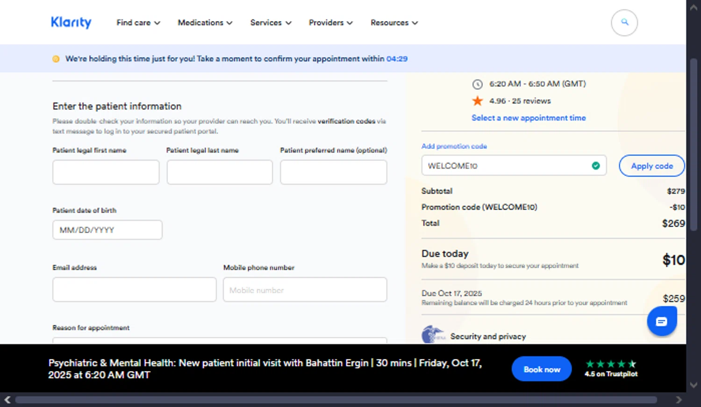Click the Reason for appointment label
The image size is (701, 407).
point(91,328)
